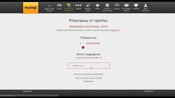Select the question marks icon
The height and width of the screenshot is (98, 175).
point(117,5)
